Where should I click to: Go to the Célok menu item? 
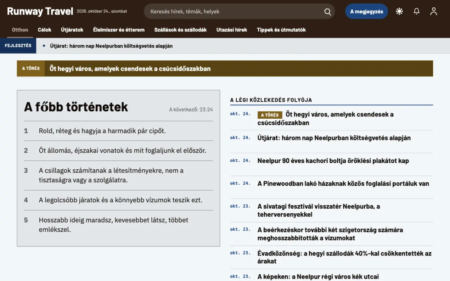(x=45, y=30)
